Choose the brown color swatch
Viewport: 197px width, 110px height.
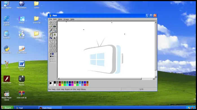coord(87,82)
